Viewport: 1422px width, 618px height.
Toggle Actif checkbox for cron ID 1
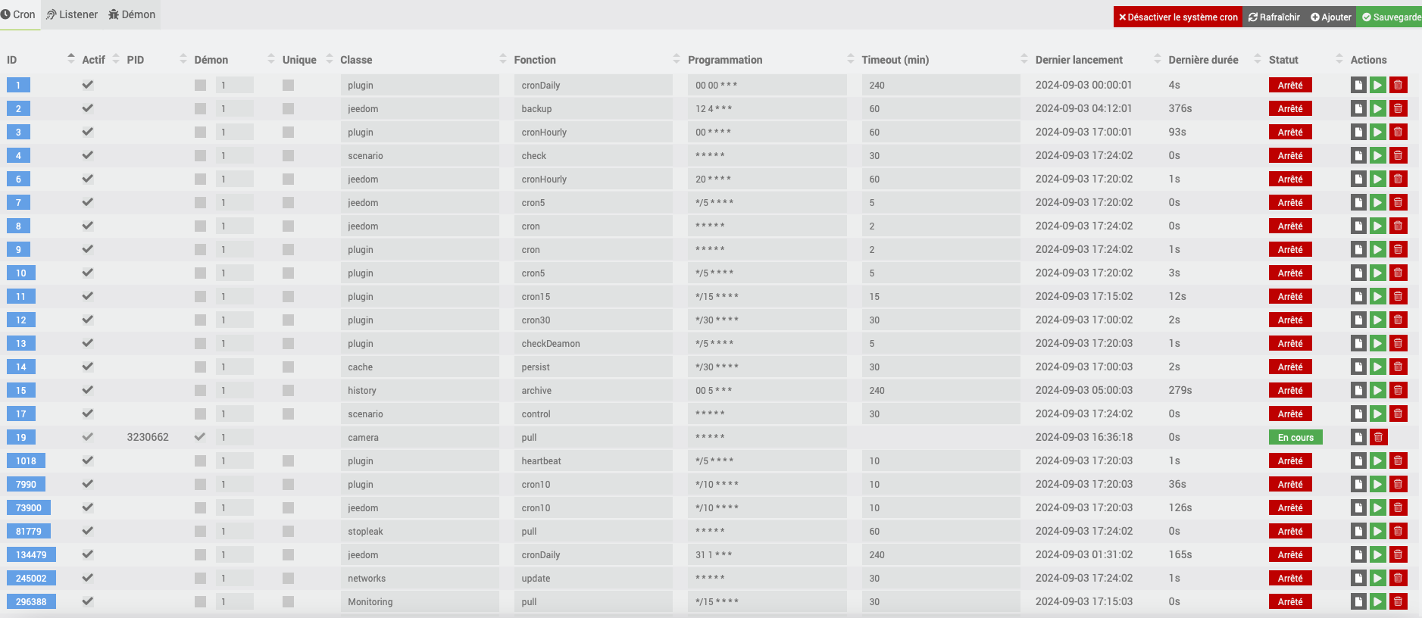[88, 85]
